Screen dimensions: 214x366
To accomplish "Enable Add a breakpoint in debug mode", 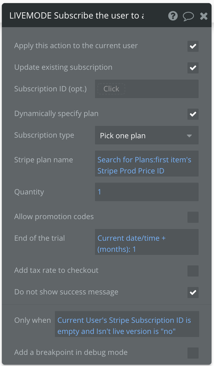I will 193,353.
